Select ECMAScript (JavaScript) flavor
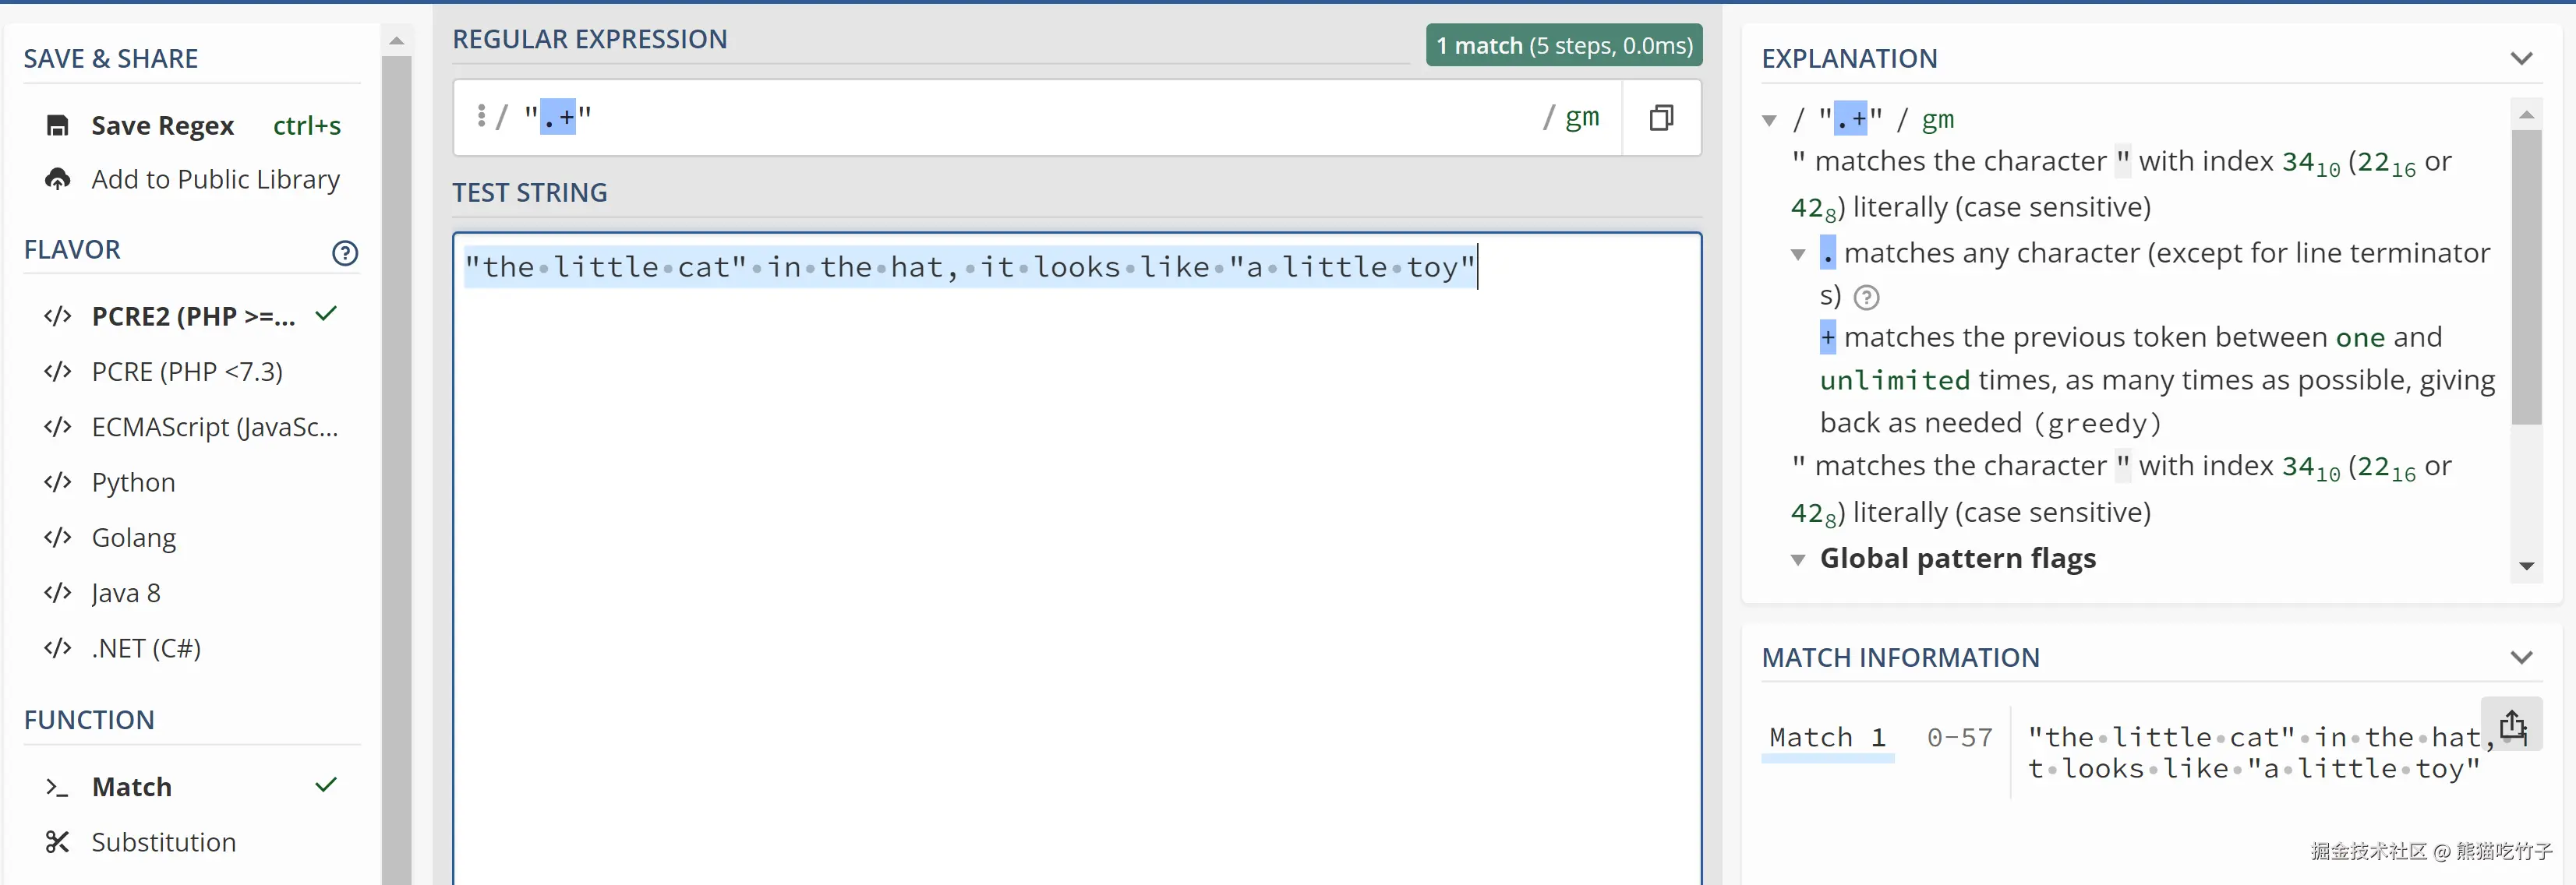Image resolution: width=2576 pixels, height=885 pixels. [214, 427]
